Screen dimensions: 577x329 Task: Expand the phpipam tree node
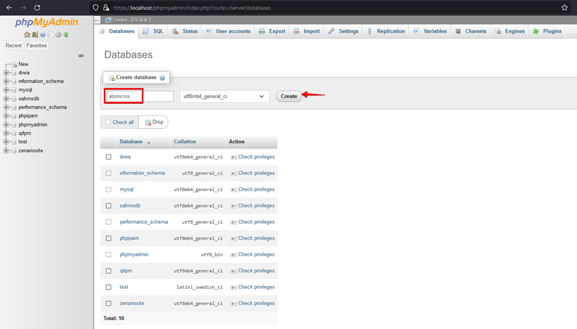7,116
